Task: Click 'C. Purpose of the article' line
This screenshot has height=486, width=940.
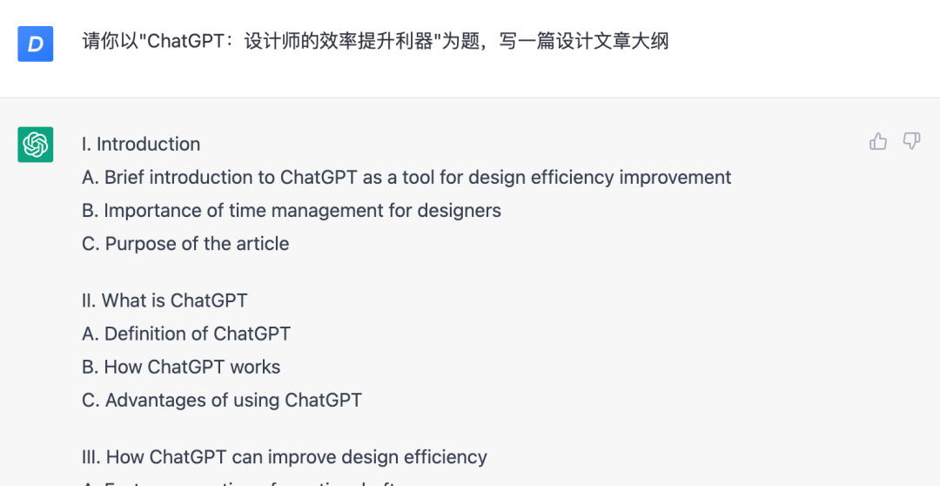Action: click(x=185, y=244)
